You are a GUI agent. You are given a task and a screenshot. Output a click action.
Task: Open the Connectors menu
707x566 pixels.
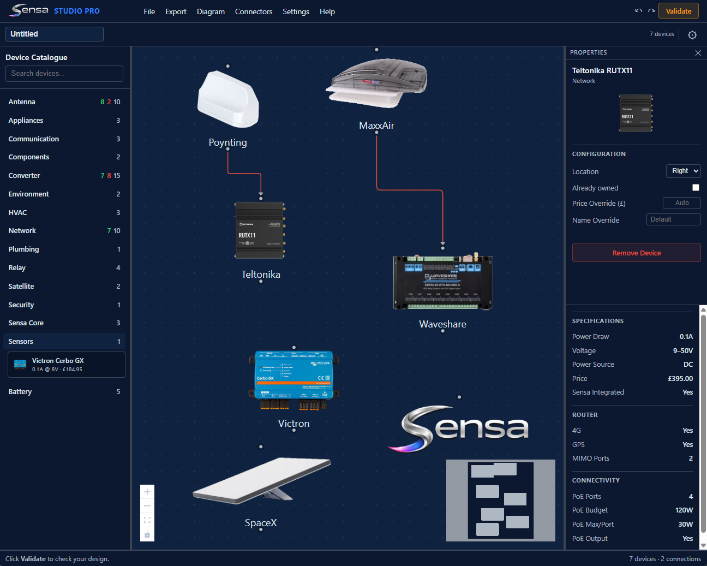click(254, 11)
